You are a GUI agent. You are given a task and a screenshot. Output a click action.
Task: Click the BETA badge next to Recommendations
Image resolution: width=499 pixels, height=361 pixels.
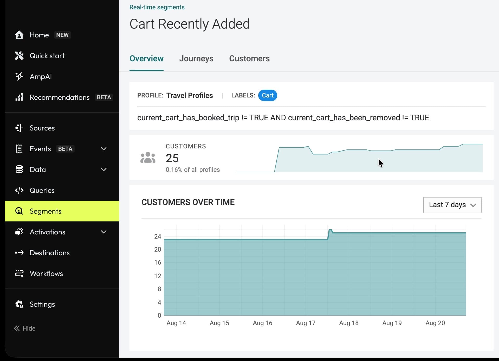point(104,97)
